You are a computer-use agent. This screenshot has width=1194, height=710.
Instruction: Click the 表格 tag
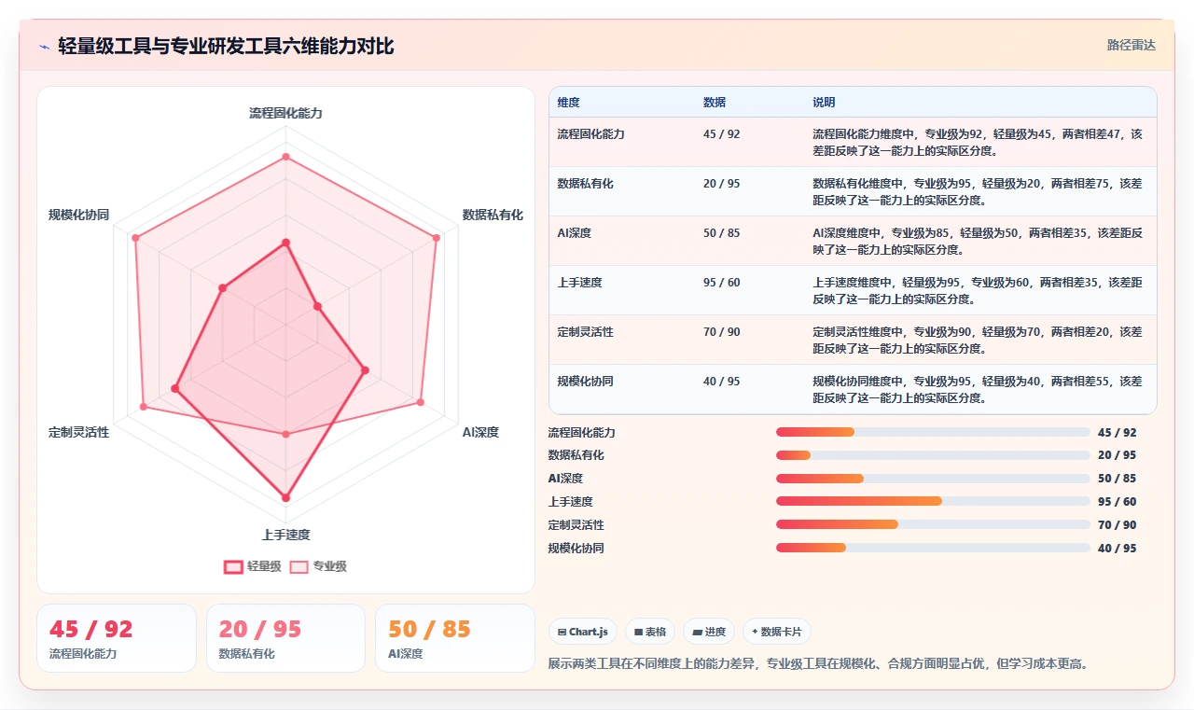(x=649, y=632)
